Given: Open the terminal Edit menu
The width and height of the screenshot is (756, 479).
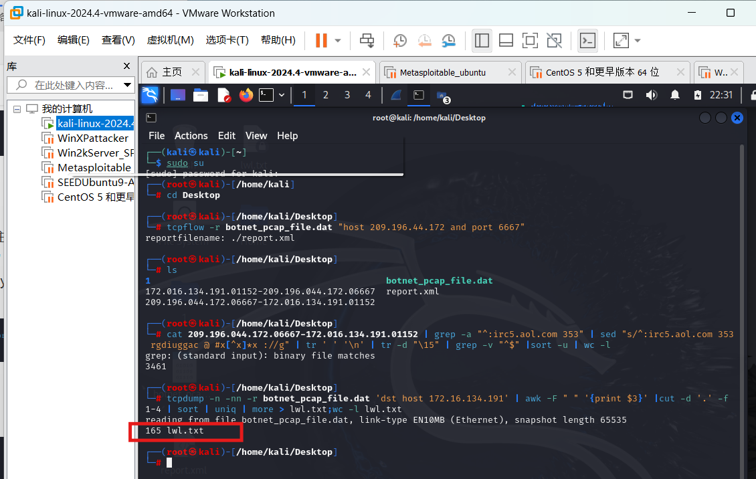Looking at the screenshot, I should click(227, 136).
